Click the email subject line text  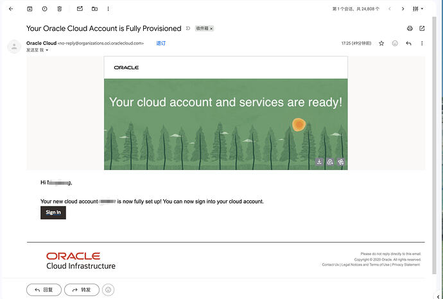click(103, 28)
